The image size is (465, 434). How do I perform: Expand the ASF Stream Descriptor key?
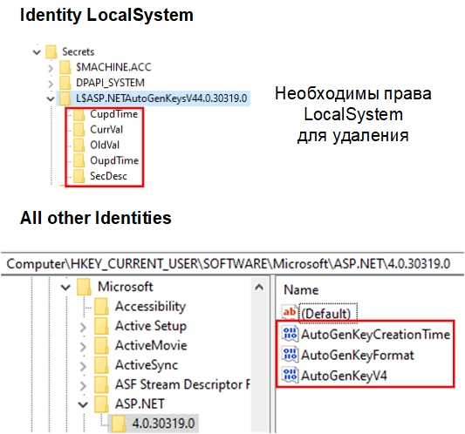coord(83,386)
